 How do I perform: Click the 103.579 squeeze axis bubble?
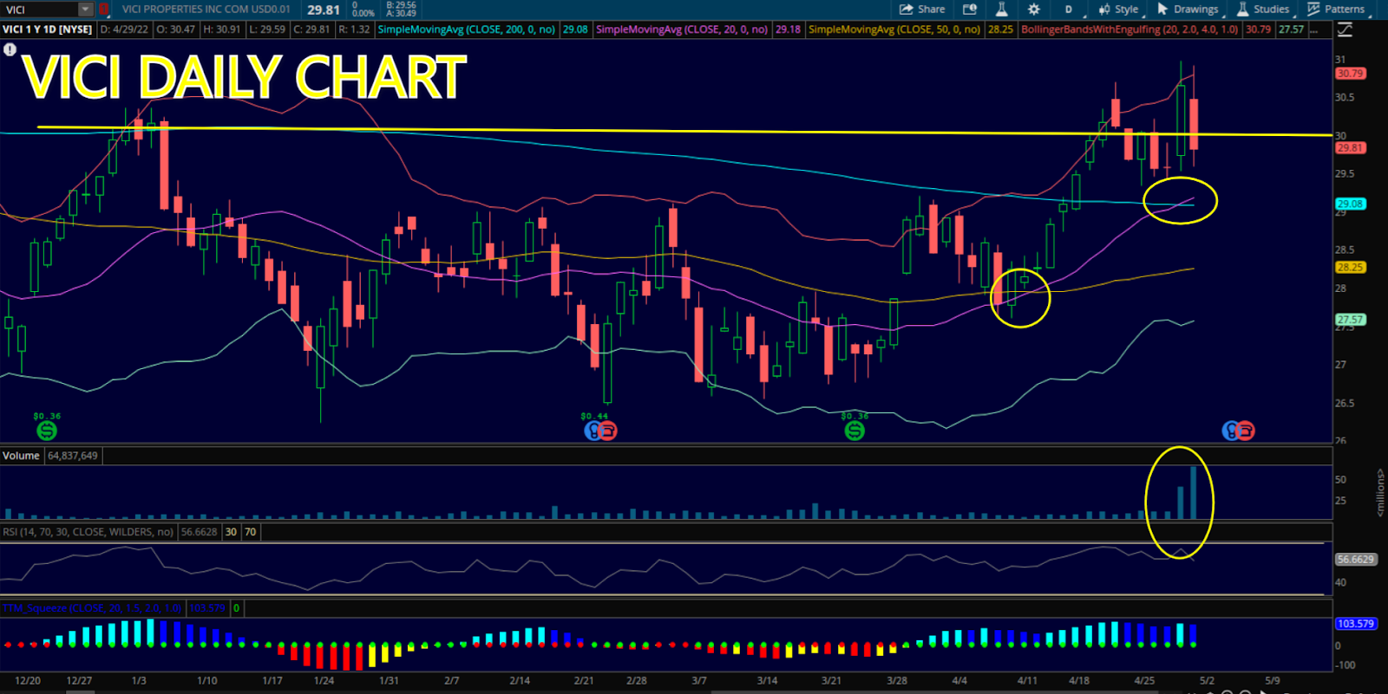tap(1355, 624)
